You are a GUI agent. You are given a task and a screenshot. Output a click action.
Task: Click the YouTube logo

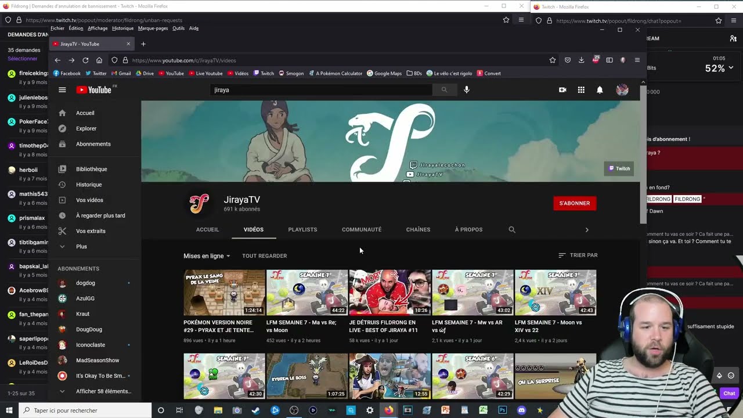pyautogui.click(x=94, y=90)
